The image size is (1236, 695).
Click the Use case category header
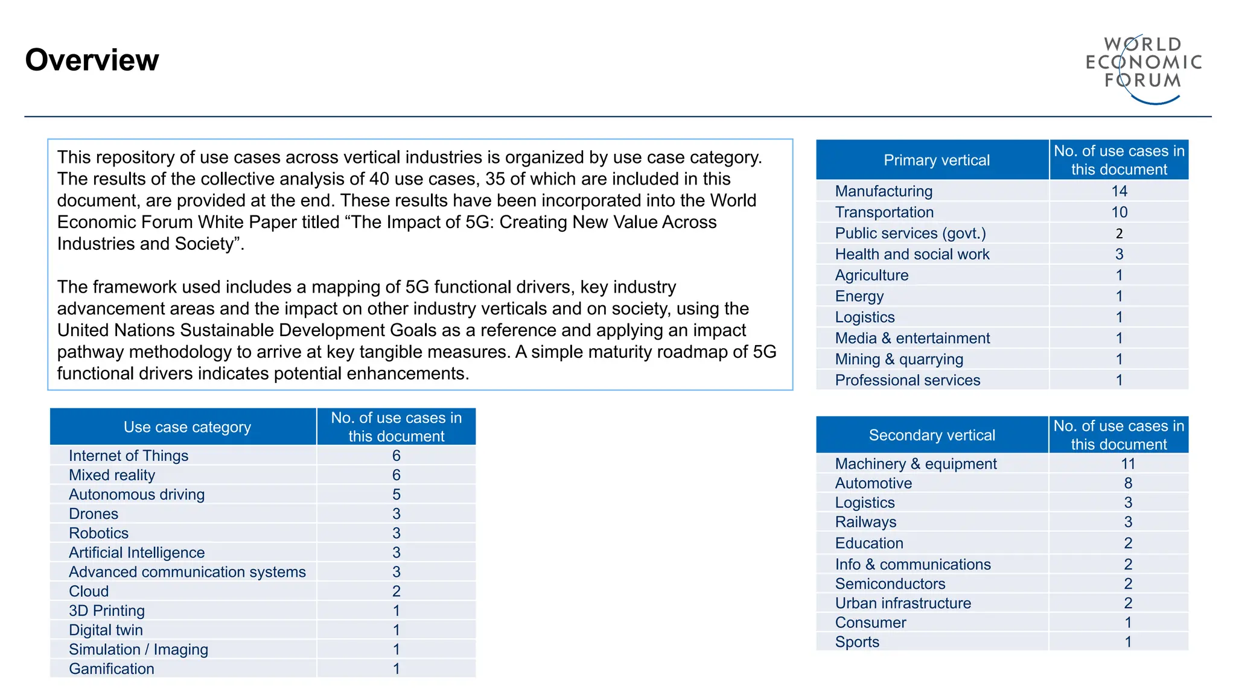coord(187,427)
